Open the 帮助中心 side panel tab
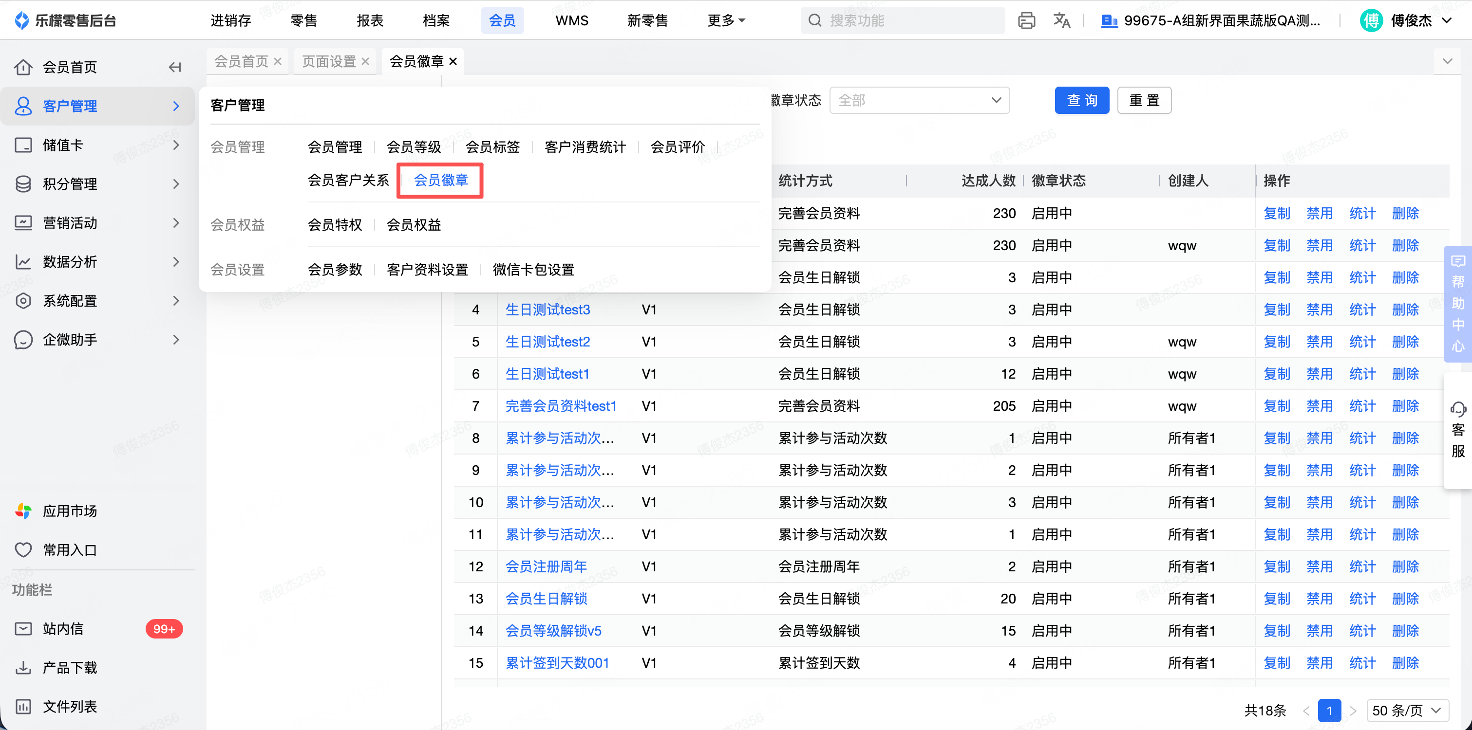The image size is (1472, 730). coord(1458,304)
